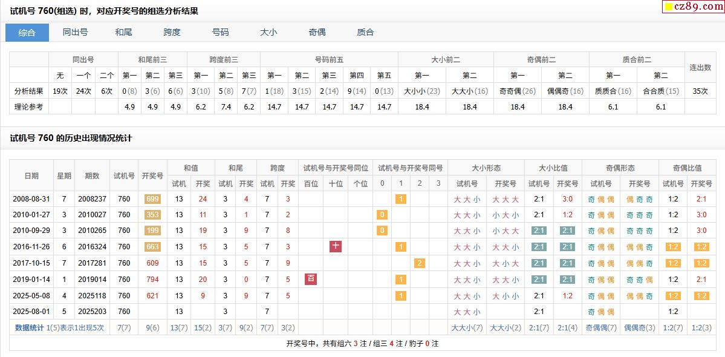Click period number 2025203
The width and height of the screenshot is (725, 357).
click(92, 311)
